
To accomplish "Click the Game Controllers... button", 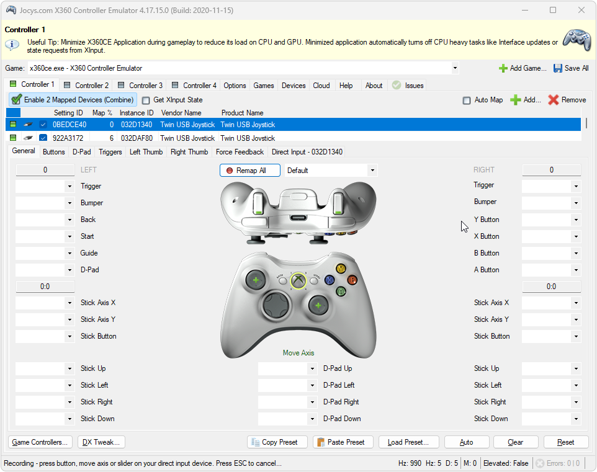I will (x=40, y=442).
